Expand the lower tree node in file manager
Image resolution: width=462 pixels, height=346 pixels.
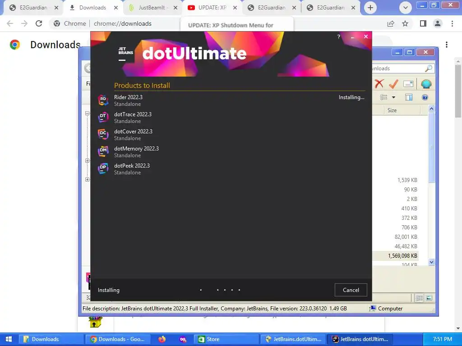87,179
